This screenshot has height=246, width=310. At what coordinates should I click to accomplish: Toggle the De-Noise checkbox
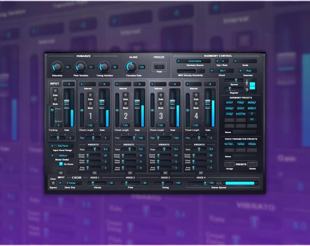pyautogui.click(x=61, y=164)
